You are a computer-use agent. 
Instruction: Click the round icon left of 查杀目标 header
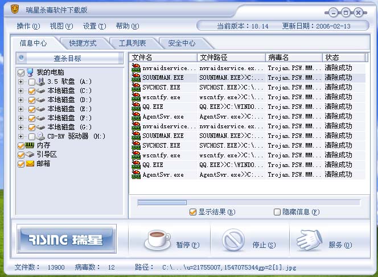click(x=22, y=58)
